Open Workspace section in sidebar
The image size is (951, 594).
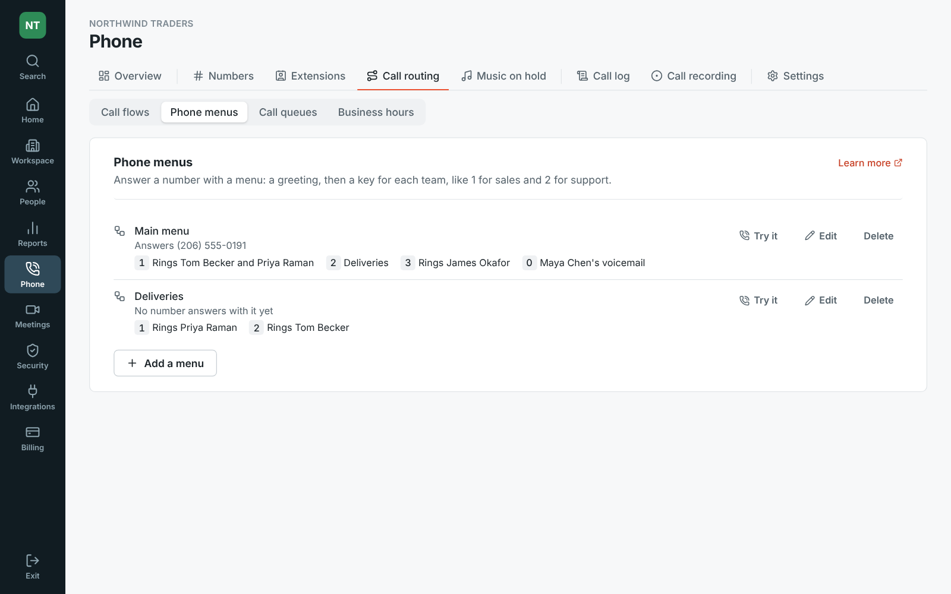[x=33, y=152]
